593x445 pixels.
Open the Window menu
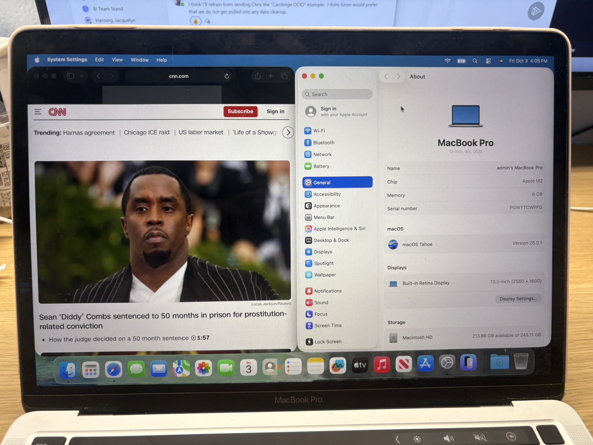click(140, 60)
